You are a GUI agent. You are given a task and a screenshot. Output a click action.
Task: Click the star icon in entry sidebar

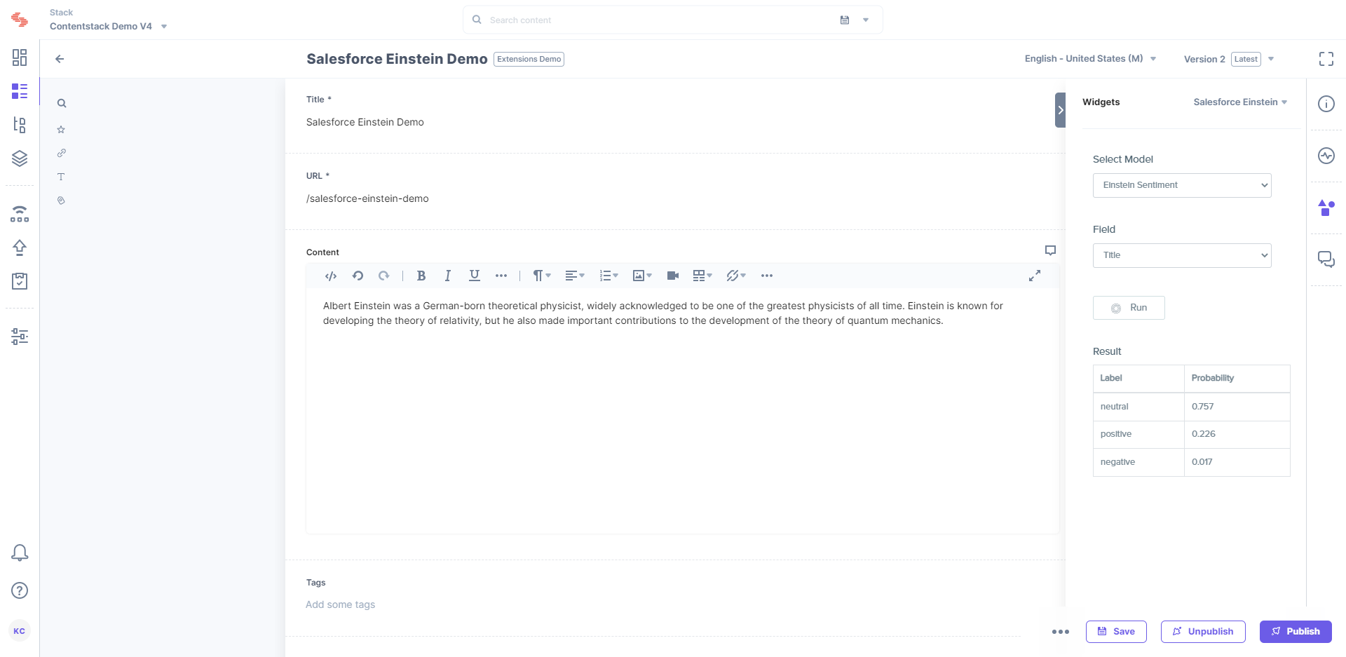(61, 129)
